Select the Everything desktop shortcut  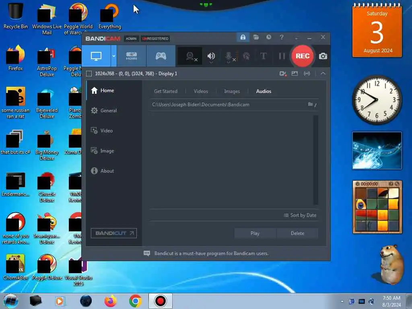[109, 16]
